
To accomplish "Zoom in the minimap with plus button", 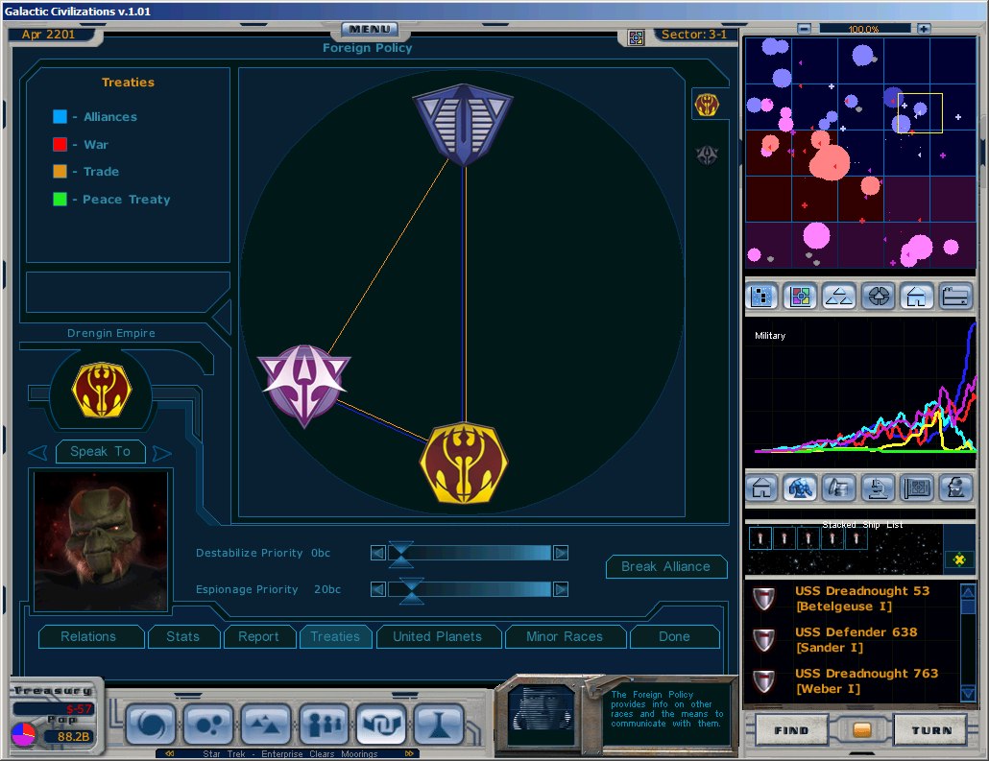I will 924,29.
